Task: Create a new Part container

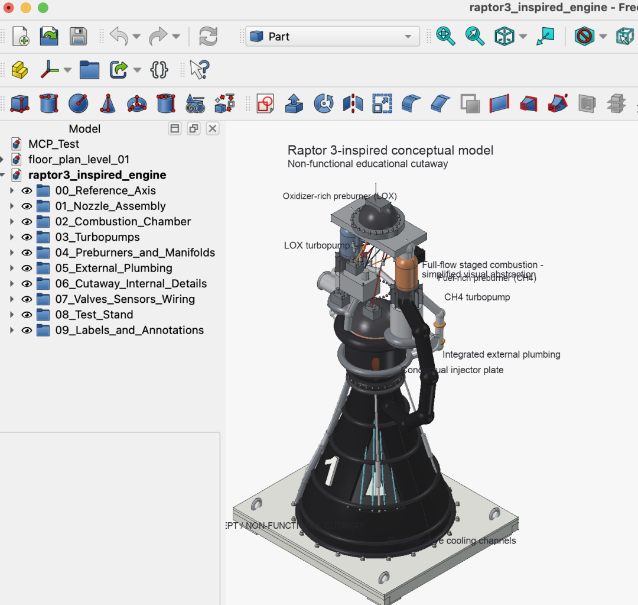Action: [19, 70]
